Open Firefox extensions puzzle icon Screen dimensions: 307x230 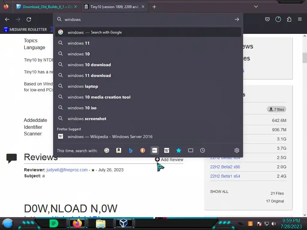pyautogui.click(x=289, y=19)
